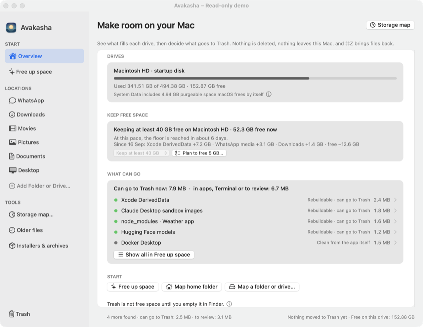Click the 2.4 MB size value
This screenshot has height=327, width=423.
point(382,200)
